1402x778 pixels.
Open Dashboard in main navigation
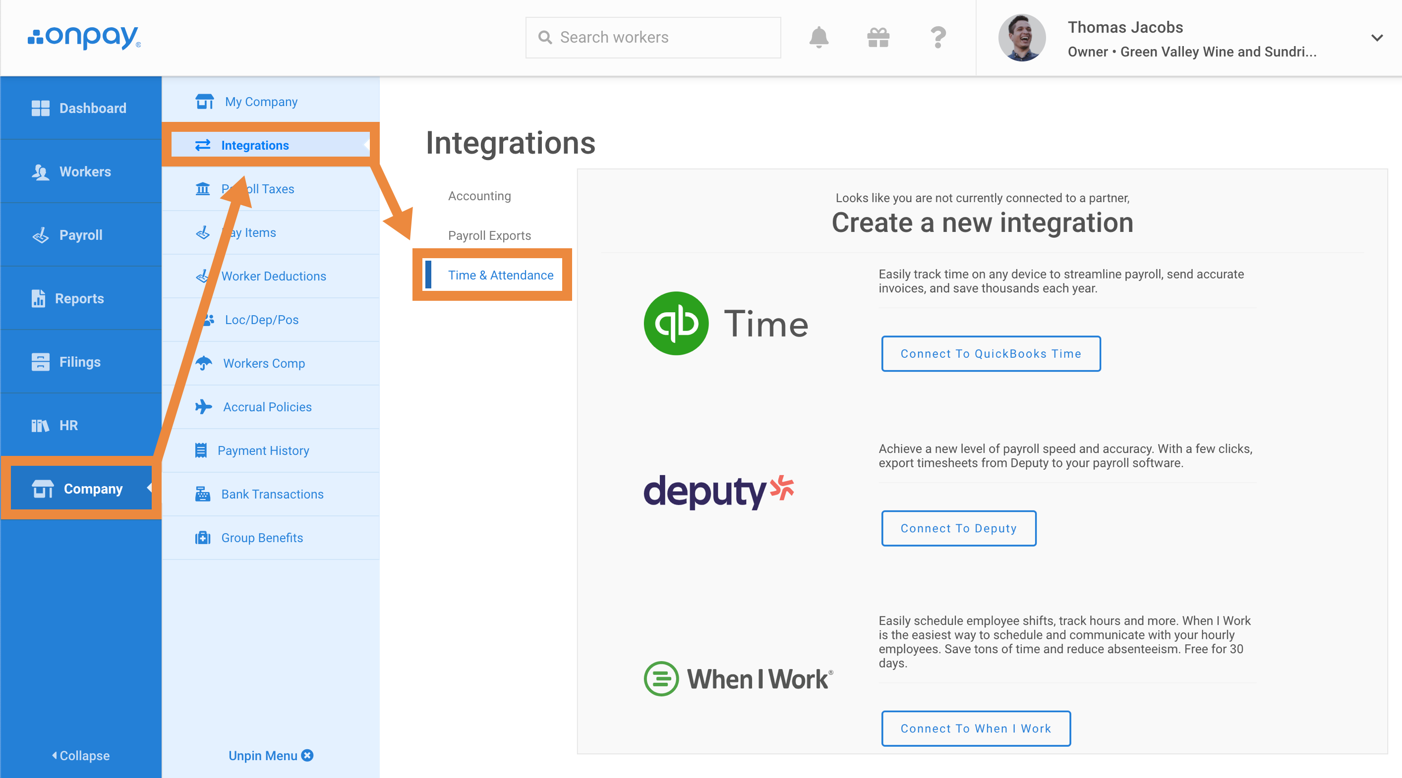coord(81,108)
